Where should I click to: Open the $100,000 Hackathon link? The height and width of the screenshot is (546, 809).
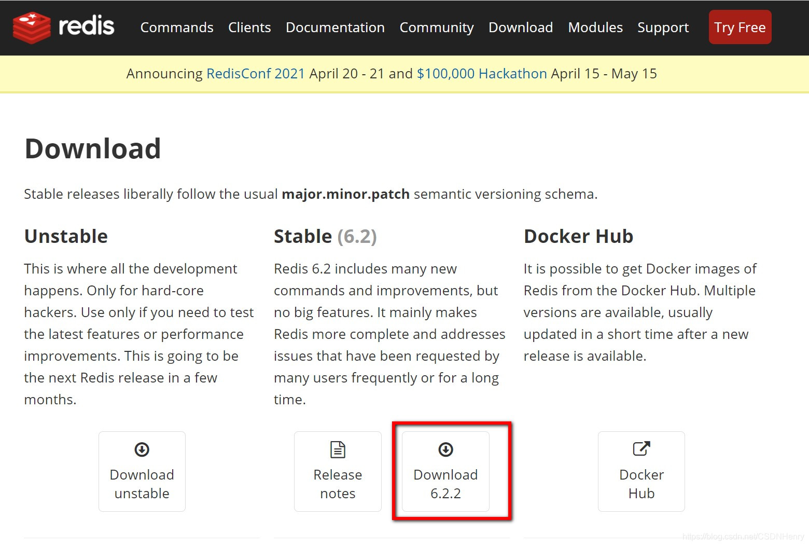[x=482, y=74]
